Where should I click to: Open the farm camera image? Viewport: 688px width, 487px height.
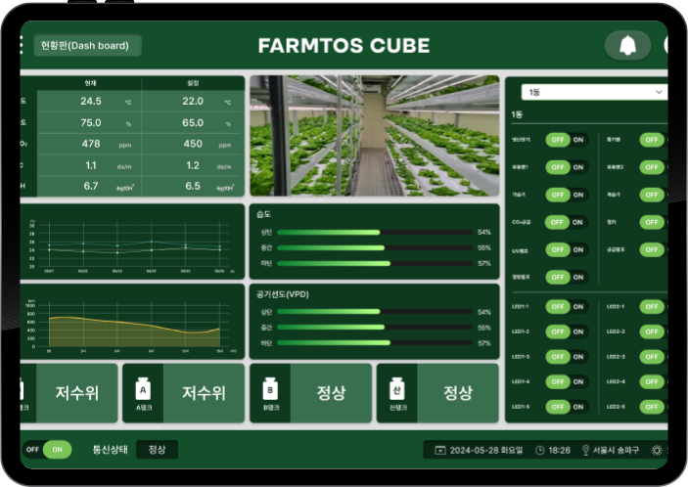(x=375, y=136)
